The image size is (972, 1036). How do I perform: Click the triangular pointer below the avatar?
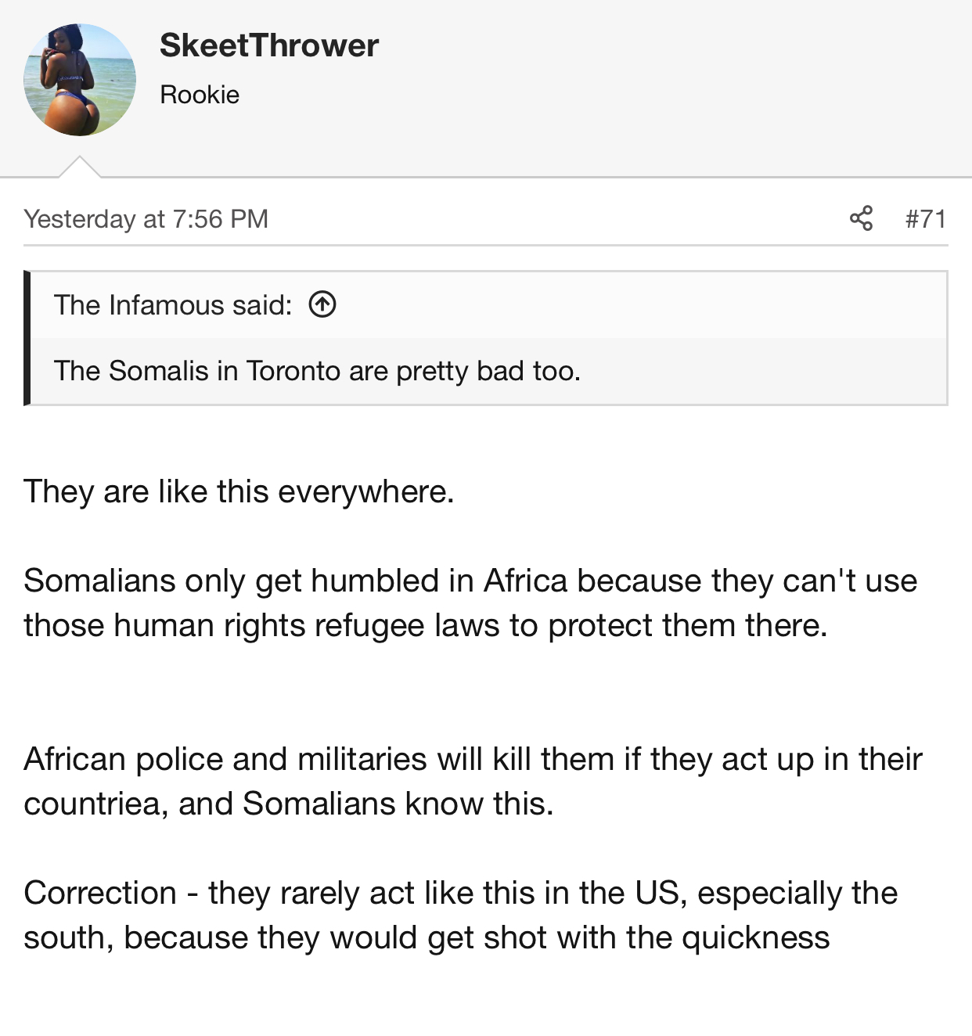point(80,167)
